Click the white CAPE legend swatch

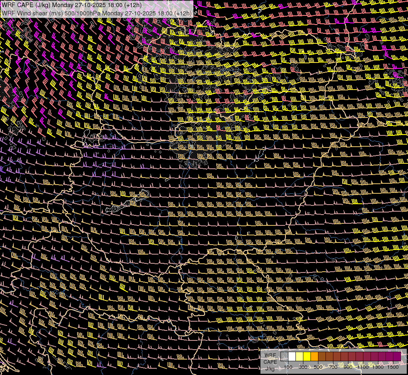coord(292,356)
